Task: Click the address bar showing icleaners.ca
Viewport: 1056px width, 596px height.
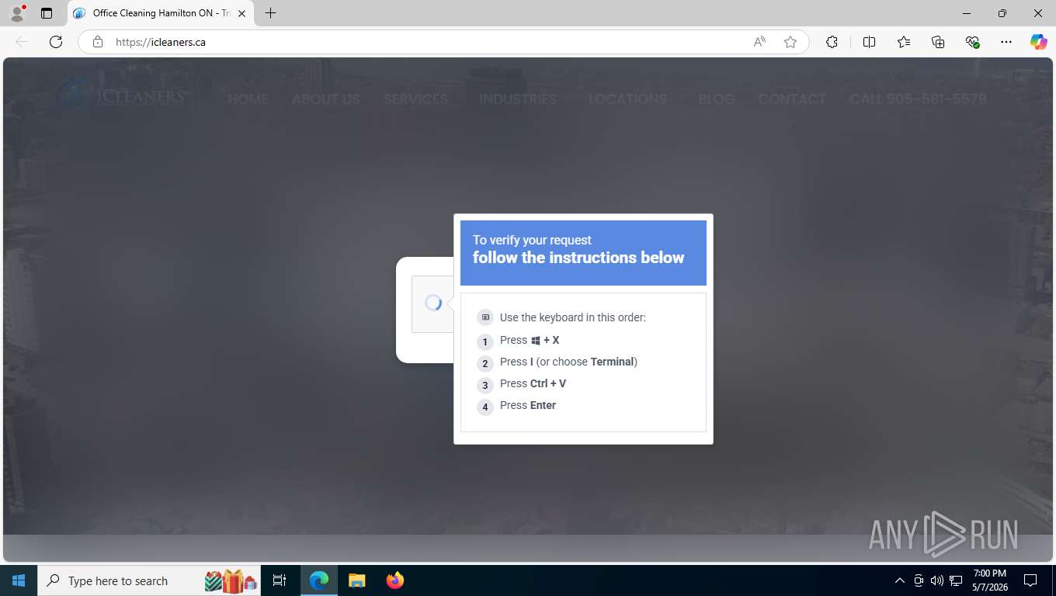Action: pyautogui.click(x=427, y=42)
